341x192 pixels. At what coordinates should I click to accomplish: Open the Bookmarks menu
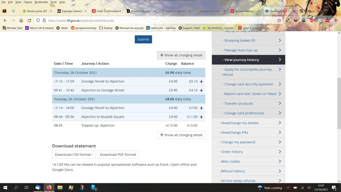[x=41, y=2]
